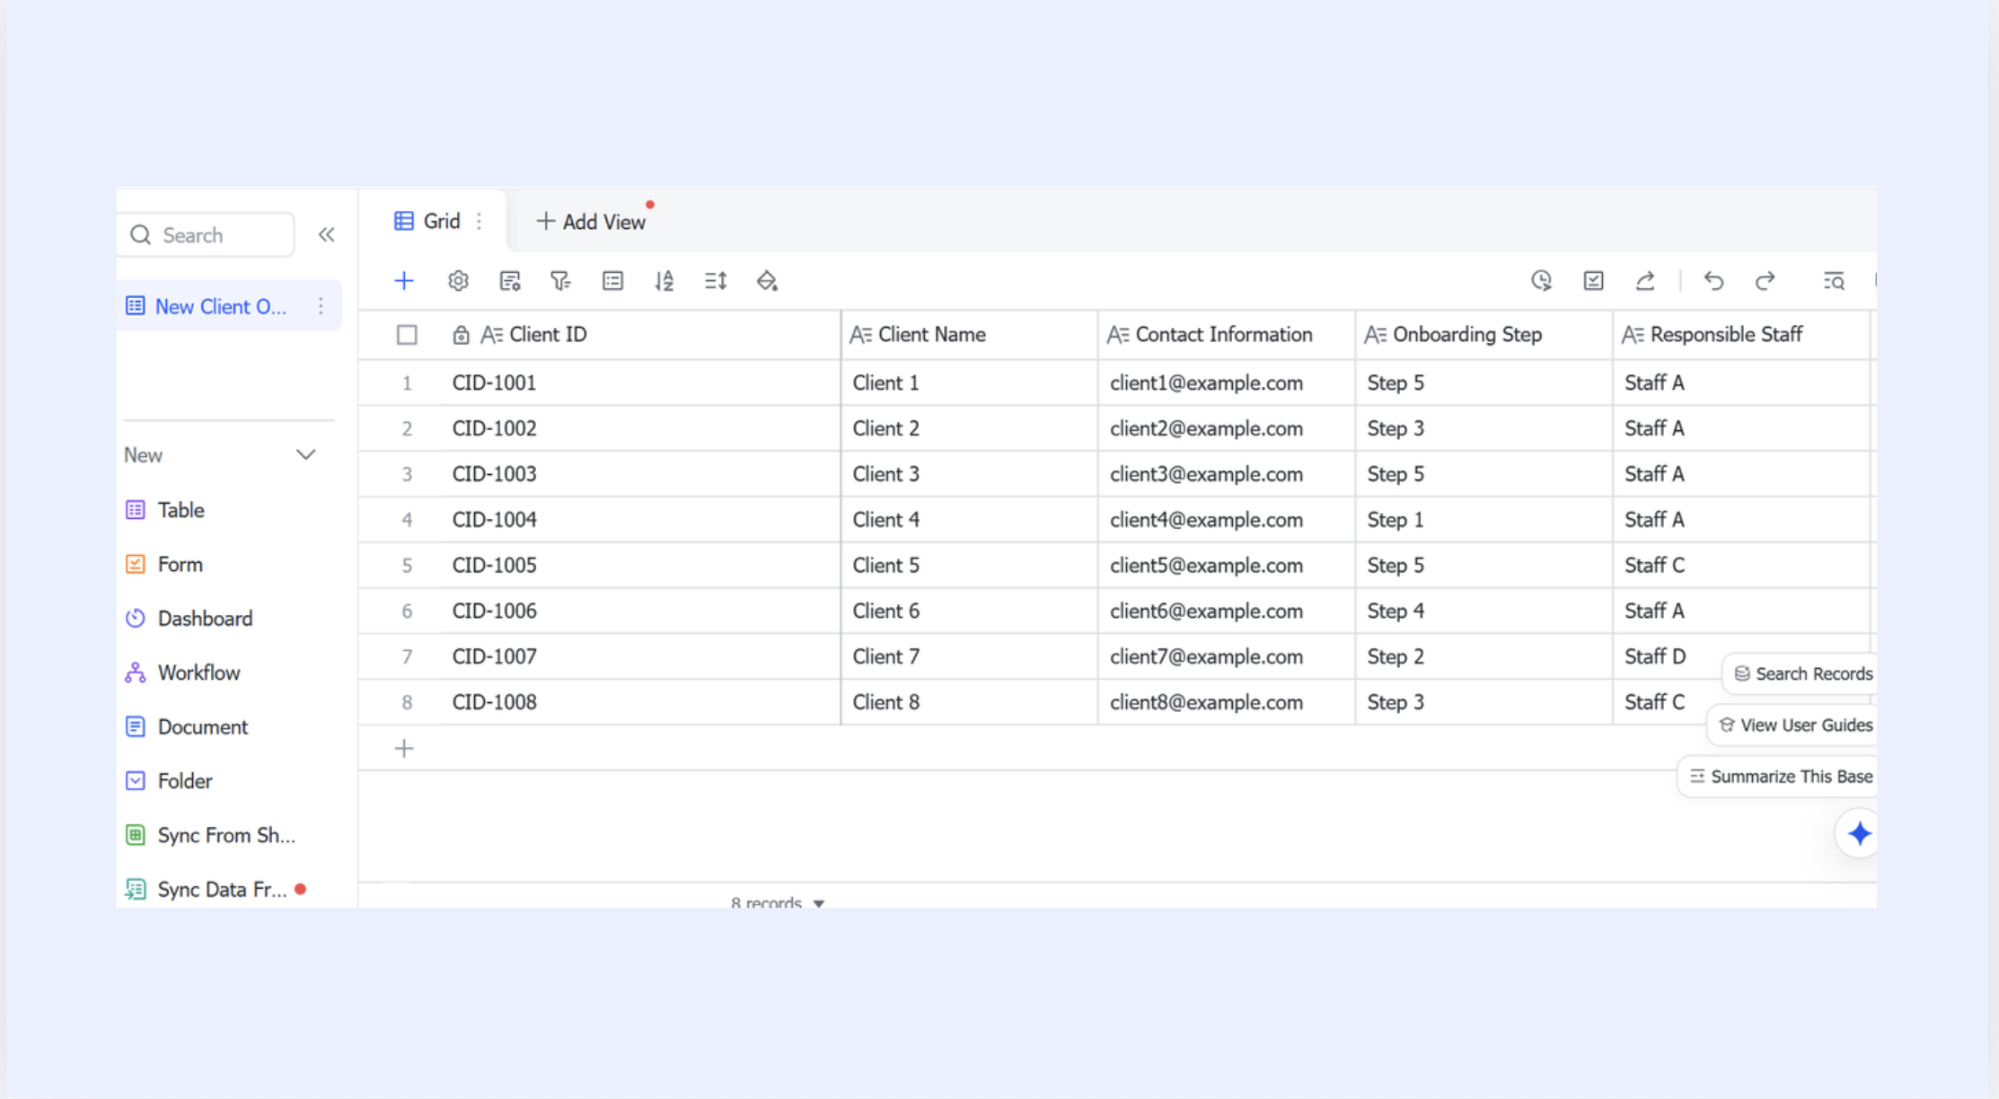Undo the last action
This screenshot has width=1999, height=1099.
pyautogui.click(x=1713, y=281)
